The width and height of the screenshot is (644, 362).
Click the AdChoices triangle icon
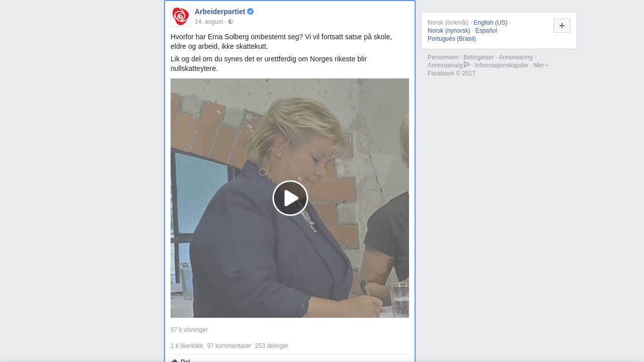[x=467, y=65]
